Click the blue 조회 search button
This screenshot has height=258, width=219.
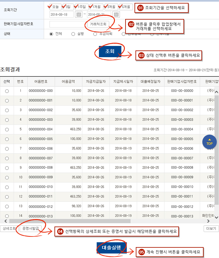pos(110,51)
